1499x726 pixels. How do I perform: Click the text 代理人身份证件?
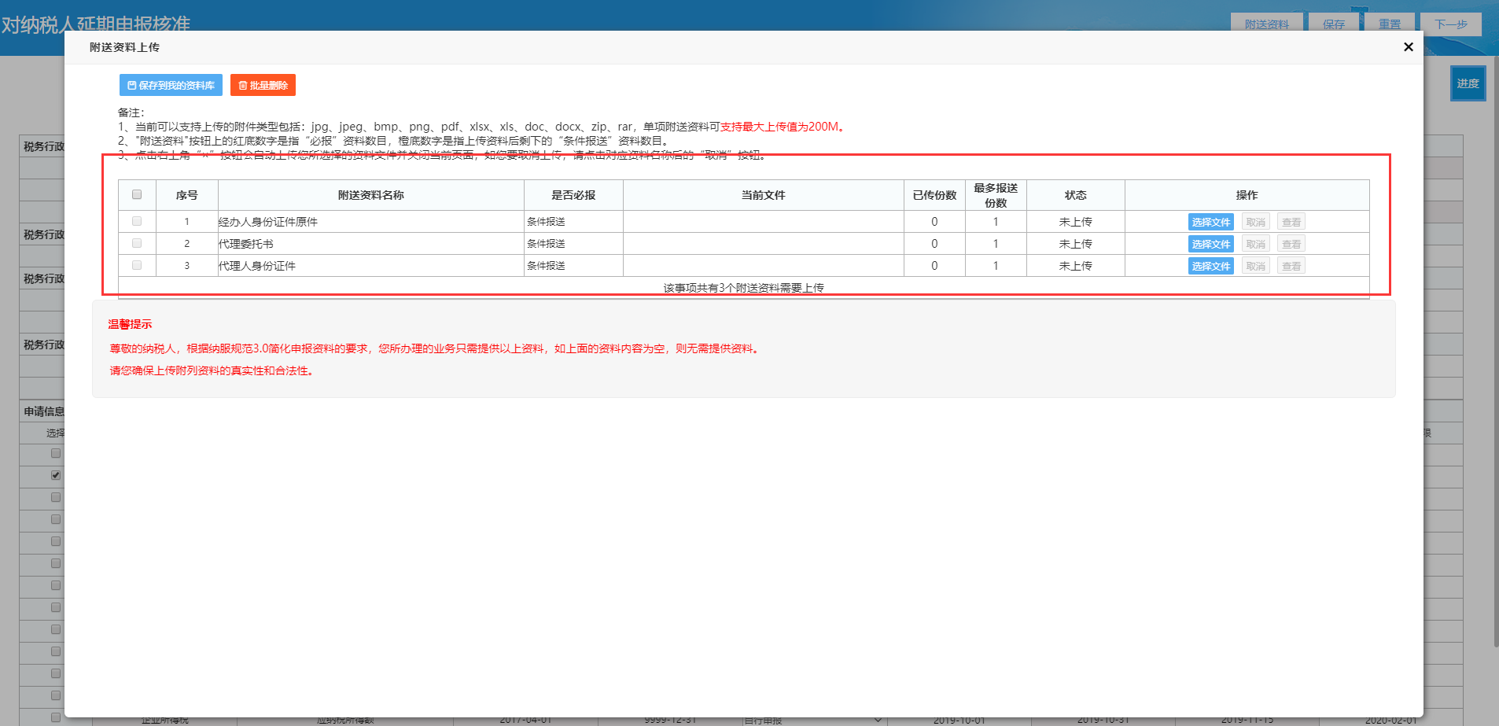tap(257, 266)
